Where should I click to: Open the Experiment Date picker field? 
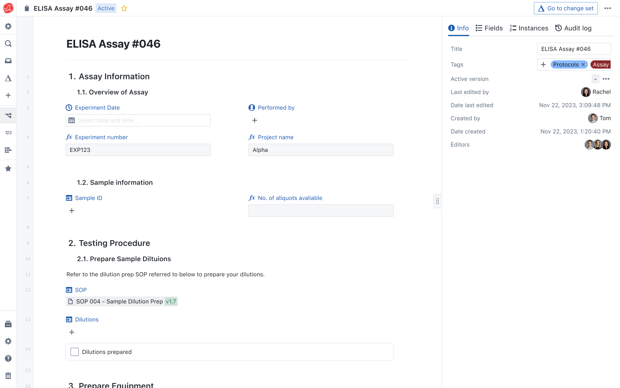[138, 120]
